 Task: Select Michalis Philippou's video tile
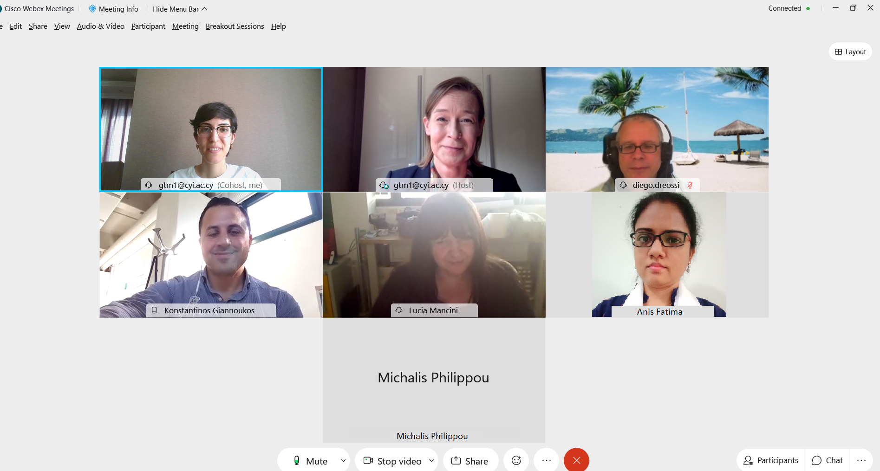pyautogui.click(x=434, y=380)
